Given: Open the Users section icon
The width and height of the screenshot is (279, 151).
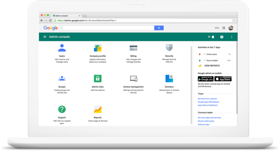Looking at the screenshot, I should (62, 48).
